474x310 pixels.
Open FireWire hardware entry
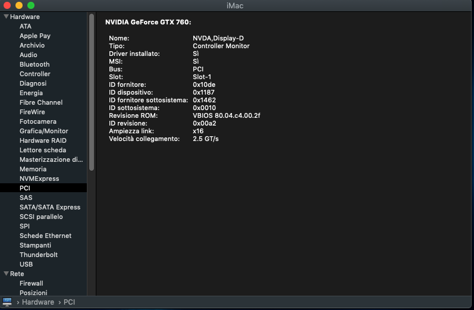pos(32,112)
